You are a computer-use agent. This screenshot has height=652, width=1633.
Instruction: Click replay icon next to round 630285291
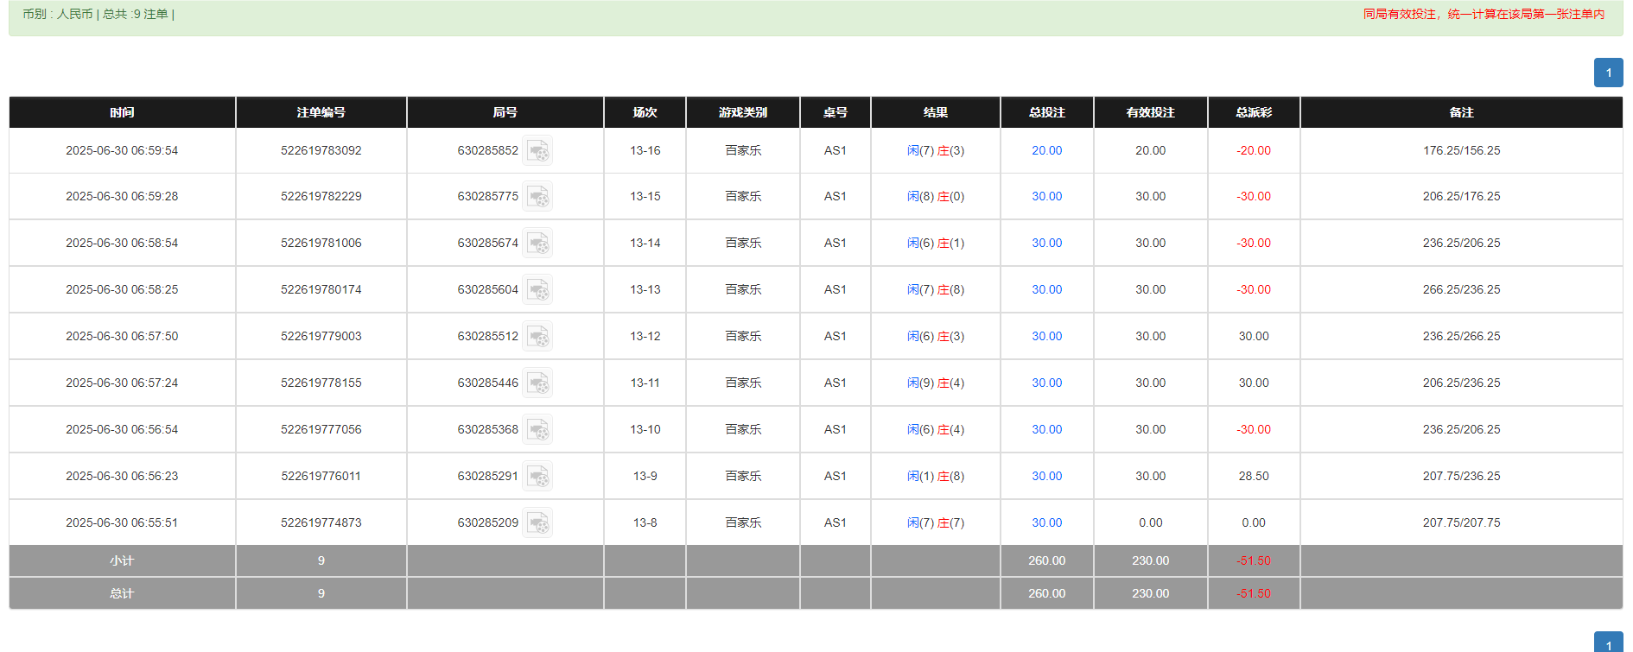[x=537, y=477]
